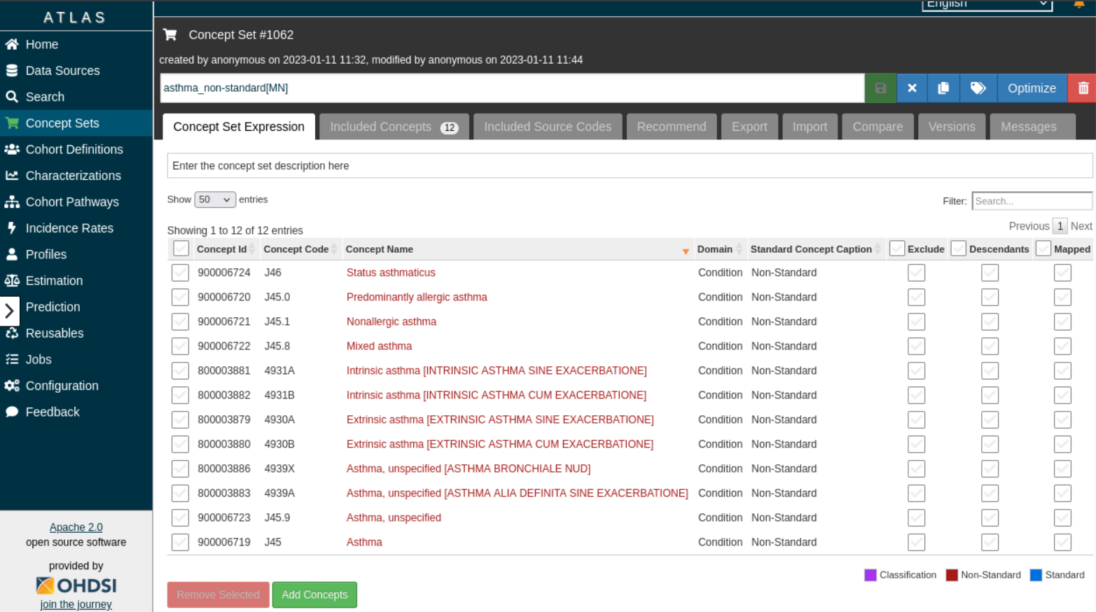
Task: Go to Configuration in the sidebar
Action: 62,386
